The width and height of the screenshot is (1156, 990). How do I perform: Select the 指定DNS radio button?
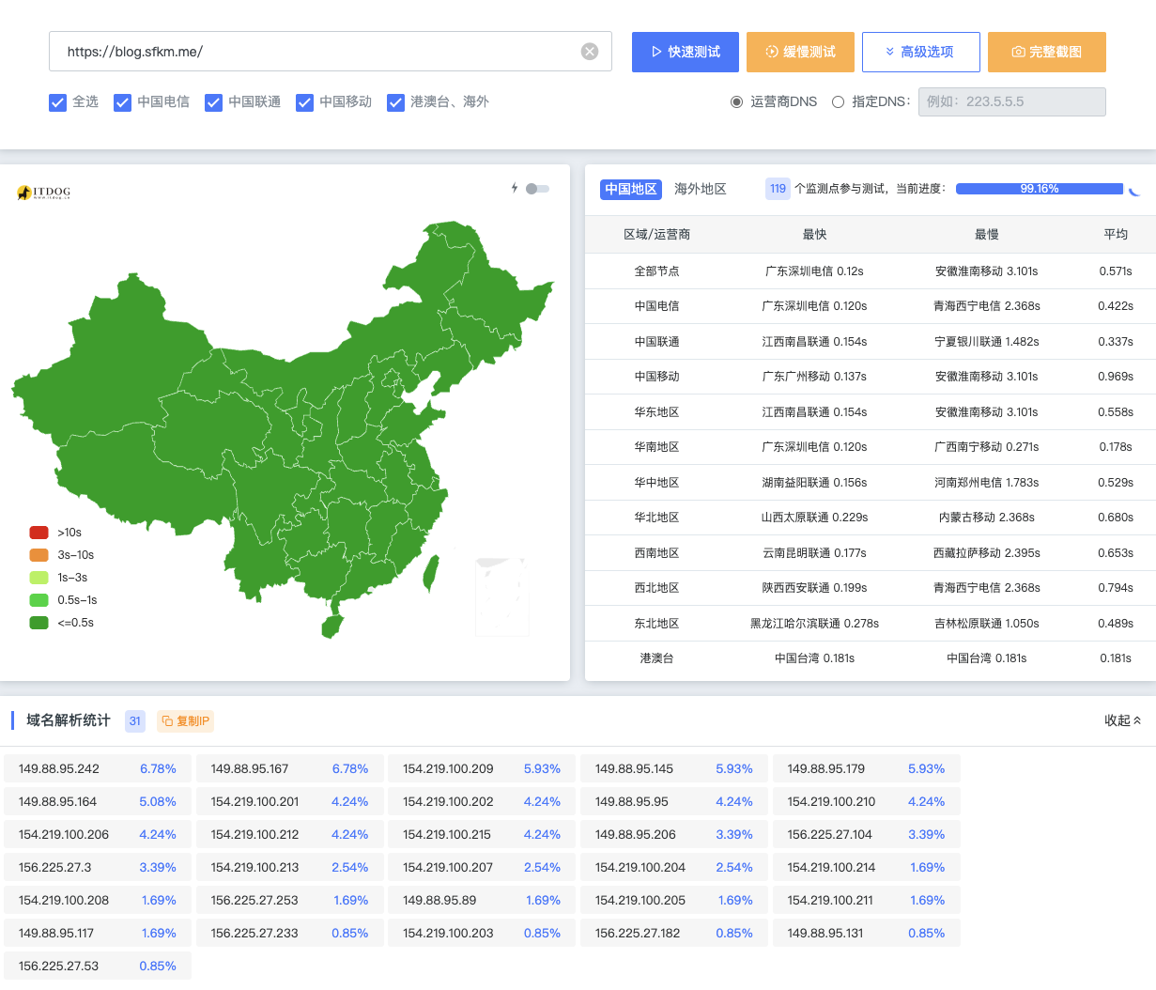click(x=838, y=101)
